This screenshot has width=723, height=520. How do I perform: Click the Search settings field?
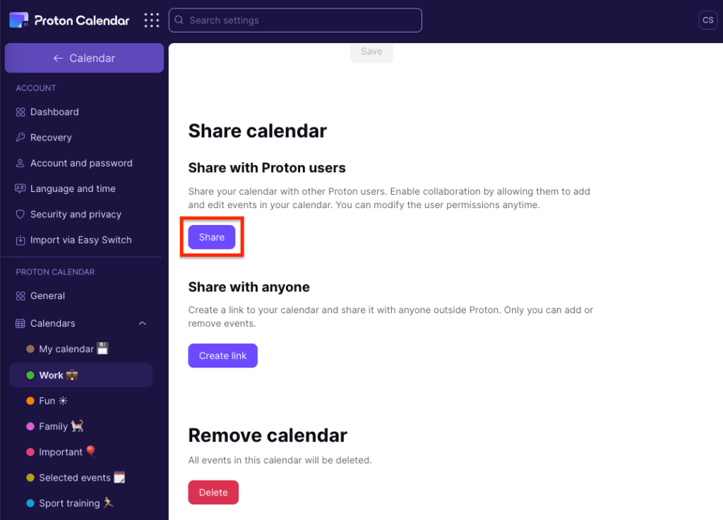[x=294, y=20]
